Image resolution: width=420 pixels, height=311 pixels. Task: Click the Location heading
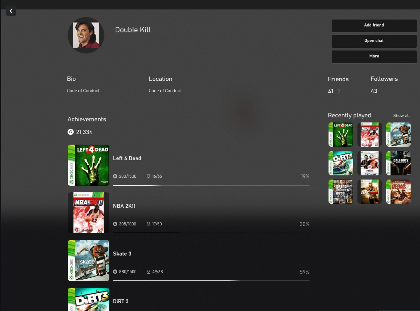click(x=161, y=79)
